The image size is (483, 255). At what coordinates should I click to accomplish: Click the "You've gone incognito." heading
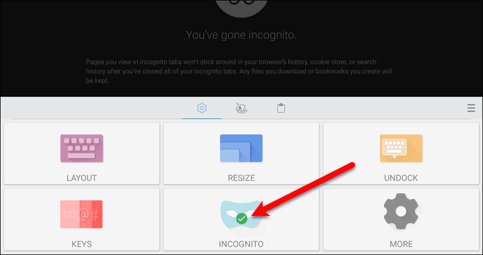pos(241,35)
